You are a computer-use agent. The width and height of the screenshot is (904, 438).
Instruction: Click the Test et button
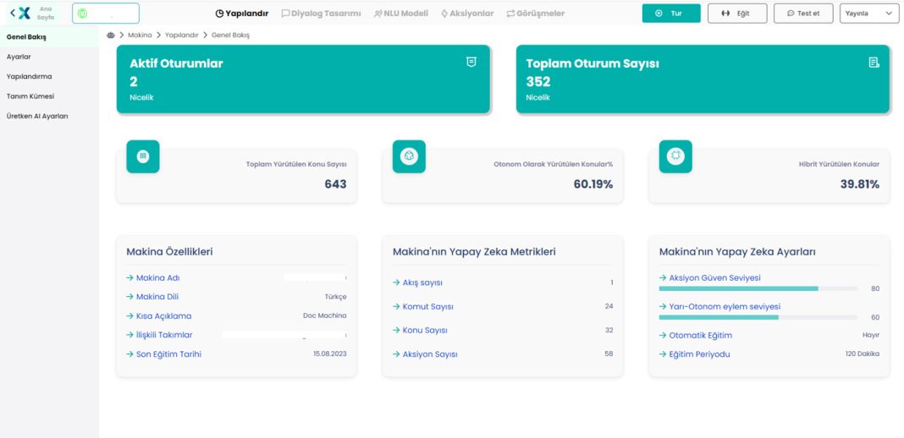(x=803, y=14)
